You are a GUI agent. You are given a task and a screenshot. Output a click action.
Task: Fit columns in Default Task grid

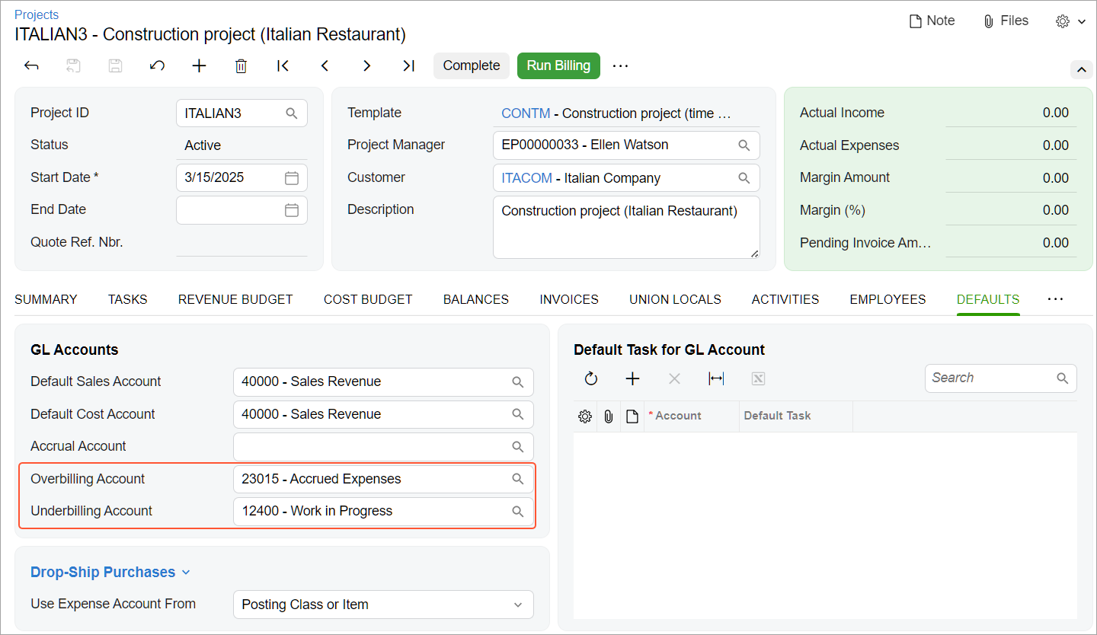(x=716, y=379)
